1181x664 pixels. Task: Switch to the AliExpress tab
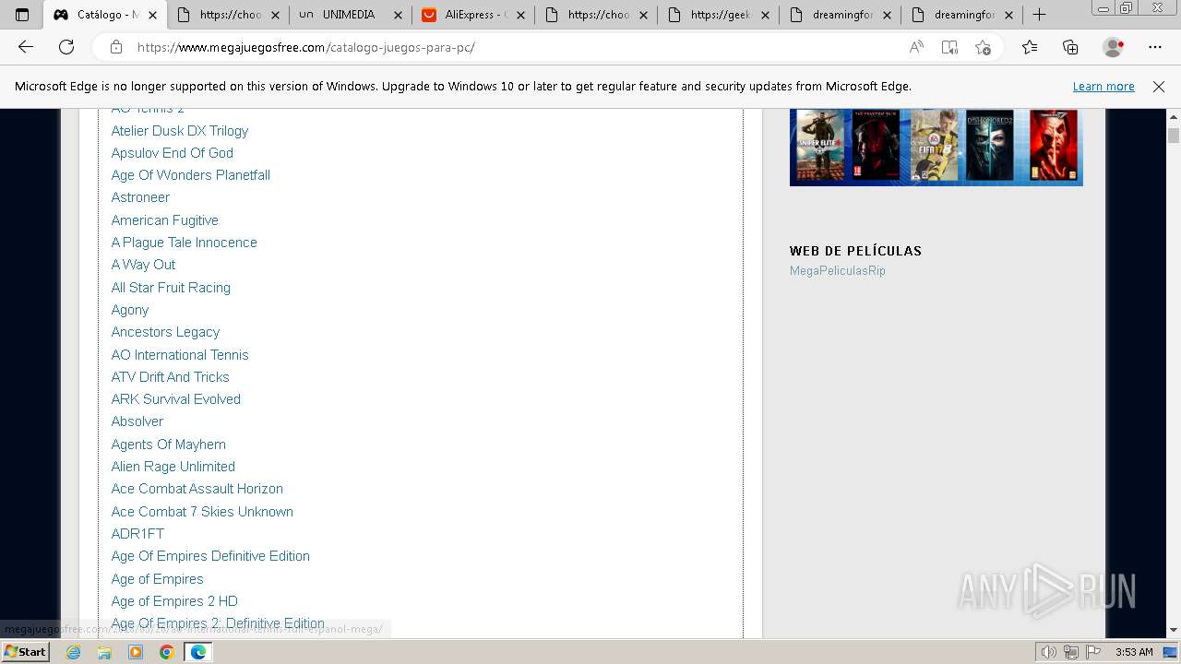tap(473, 15)
